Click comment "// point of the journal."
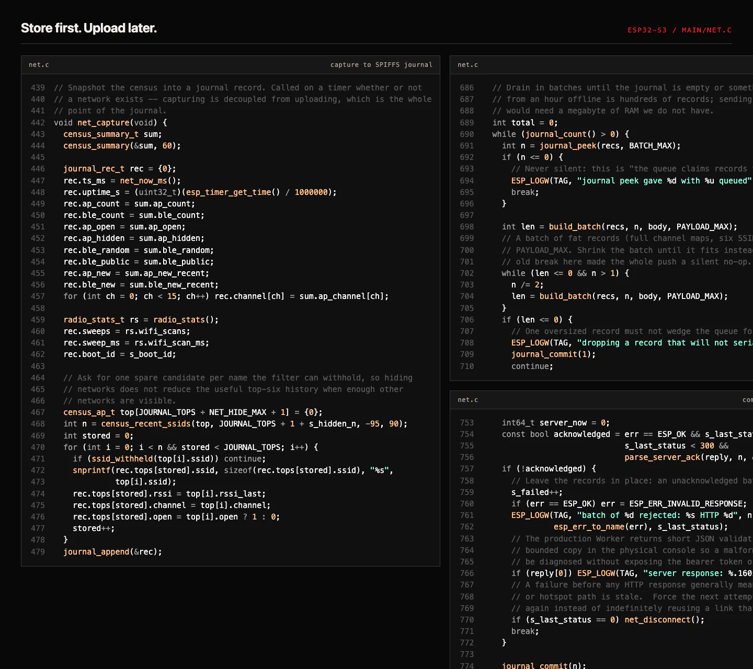This screenshot has width=753, height=669. (110, 111)
